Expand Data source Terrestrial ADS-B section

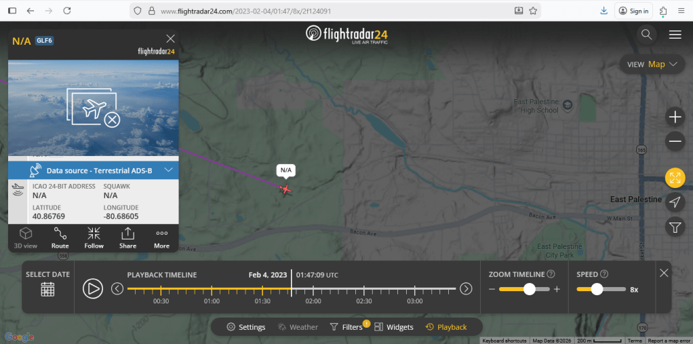pyautogui.click(x=94, y=170)
